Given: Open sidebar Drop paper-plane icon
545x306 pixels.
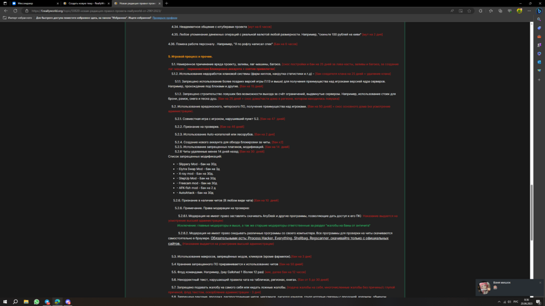Looking at the screenshot, I should (539, 70).
